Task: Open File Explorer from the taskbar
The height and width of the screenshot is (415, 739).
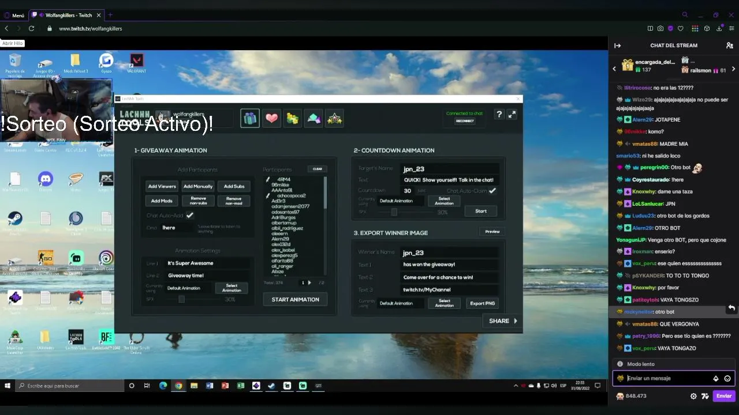Action: pos(194,386)
